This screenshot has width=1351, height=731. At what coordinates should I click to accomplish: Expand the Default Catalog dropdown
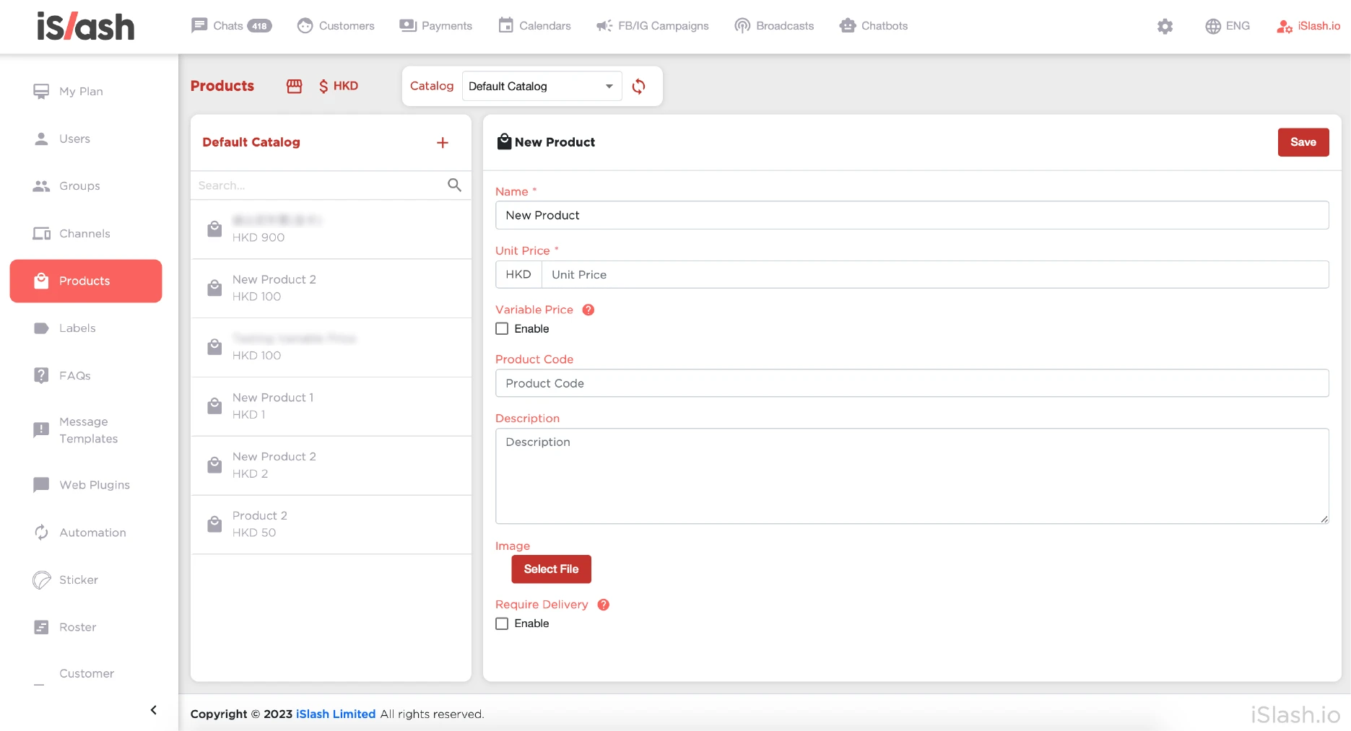542,87
